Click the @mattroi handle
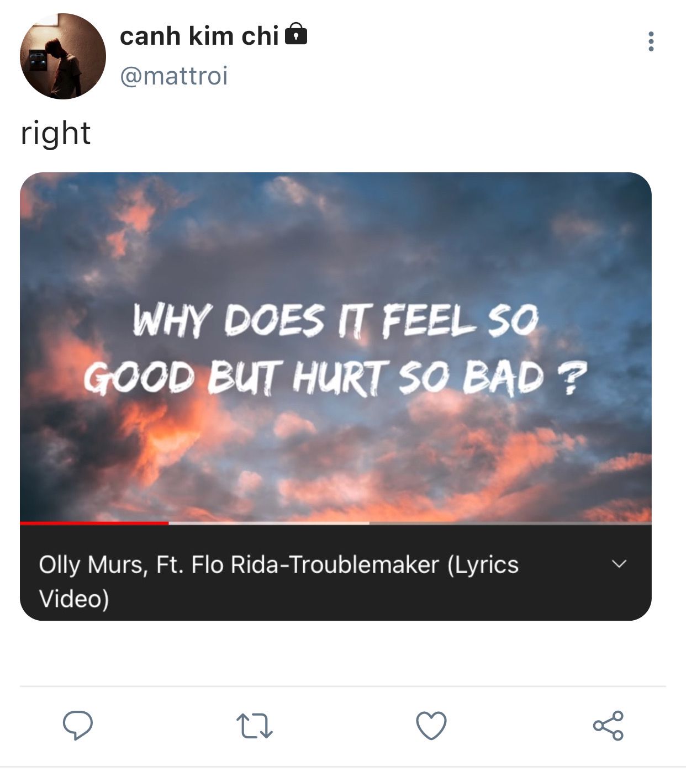Screen dimensions: 686x777 click(x=174, y=76)
